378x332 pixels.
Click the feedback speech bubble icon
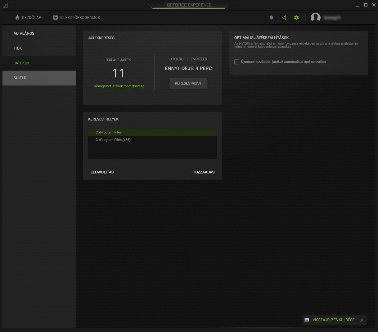(x=307, y=320)
